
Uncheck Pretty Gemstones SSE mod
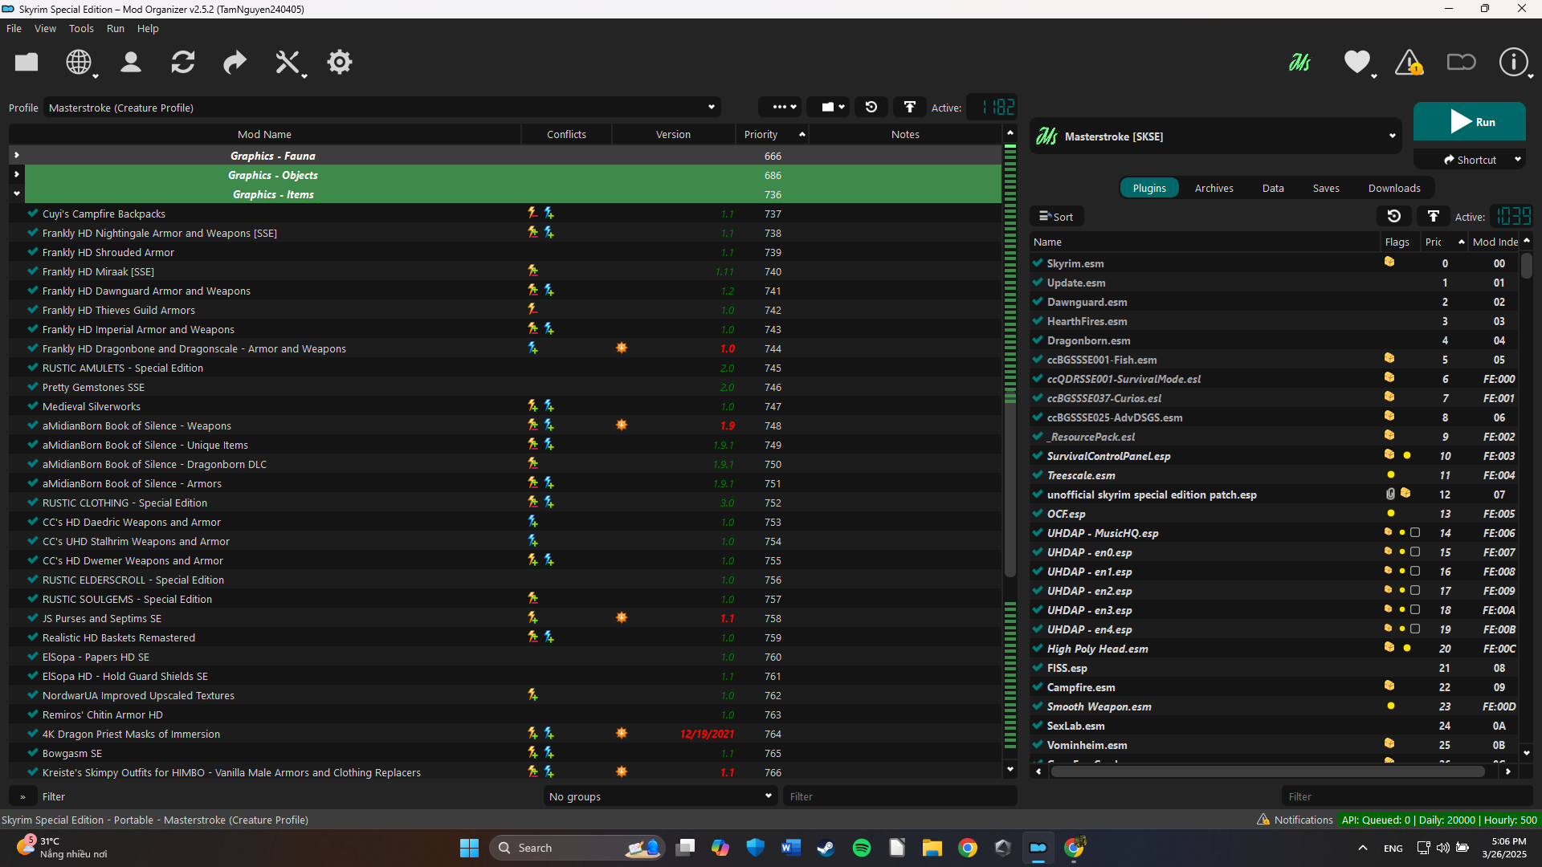point(33,387)
